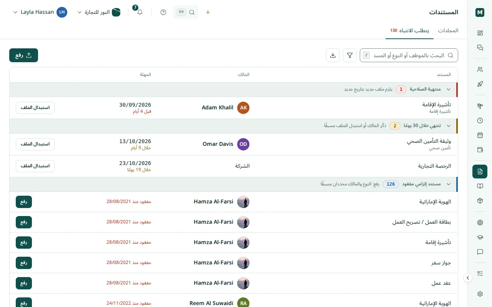Click the بطاقة العمل / تصريح العمل row text
This screenshot has height=307, width=492.
click(x=422, y=222)
